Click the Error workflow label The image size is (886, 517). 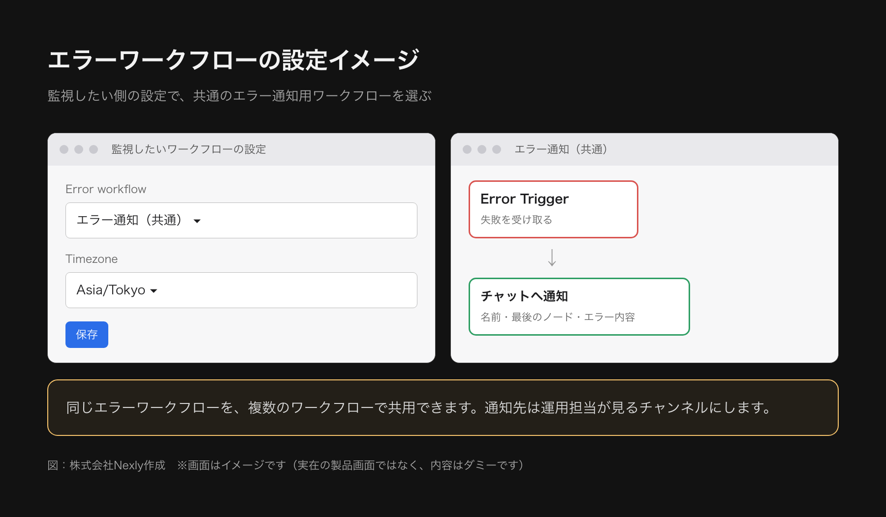point(106,189)
